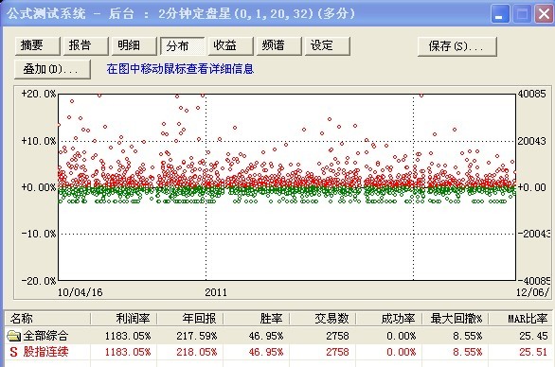This screenshot has height=367, width=555.
Task: Click the active 分布 tab
Action: click(x=182, y=46)
